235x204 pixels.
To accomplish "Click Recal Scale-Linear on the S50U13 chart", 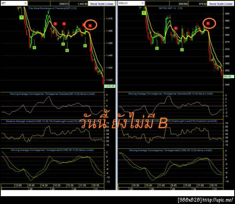I will (x=221, y=4).
